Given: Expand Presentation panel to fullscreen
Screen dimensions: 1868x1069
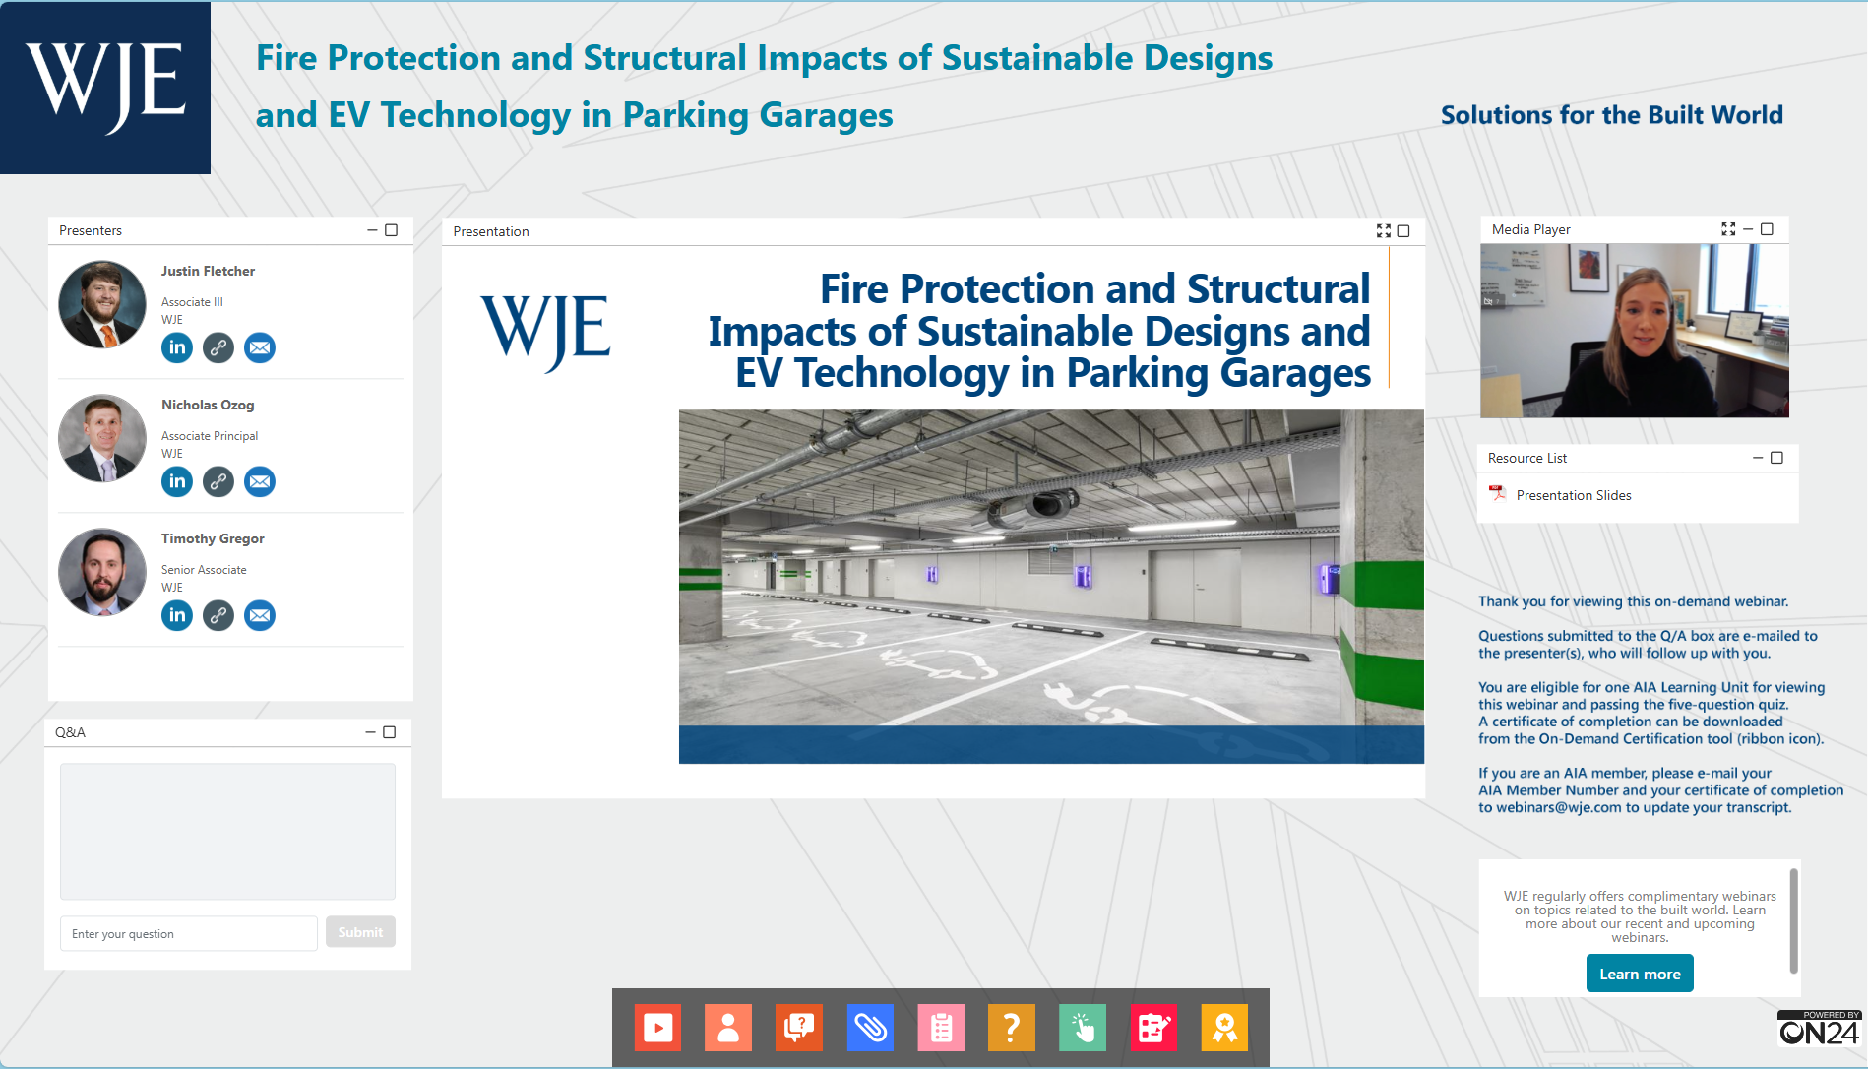Looking at the screenshot, I should pyautogui.click(x=1384, y=230).
